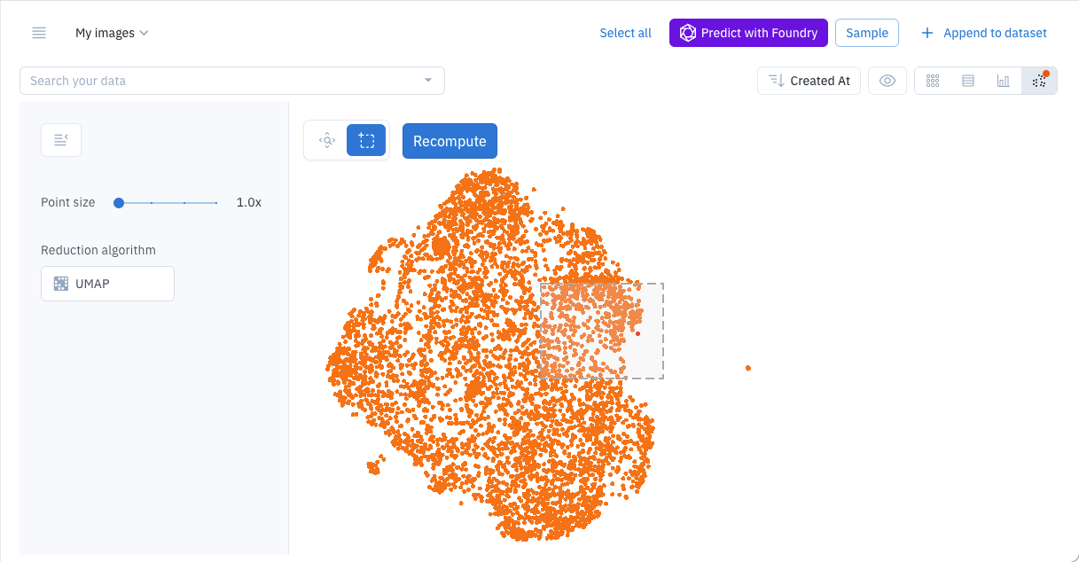This screenshot has width=1079, height=562.
Task: Expand the My images dataset dropdown
Action: 112,33
